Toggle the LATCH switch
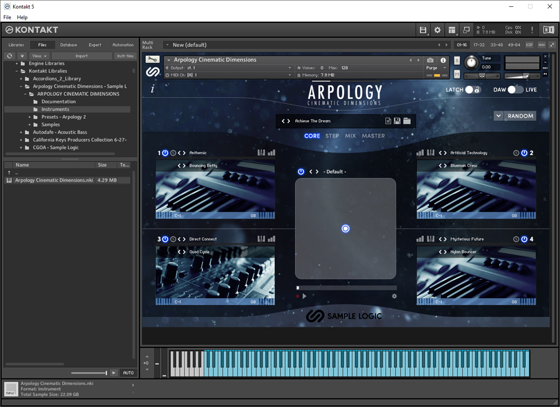Viewport: 560px width, 407px height. (x=473, y=90)
